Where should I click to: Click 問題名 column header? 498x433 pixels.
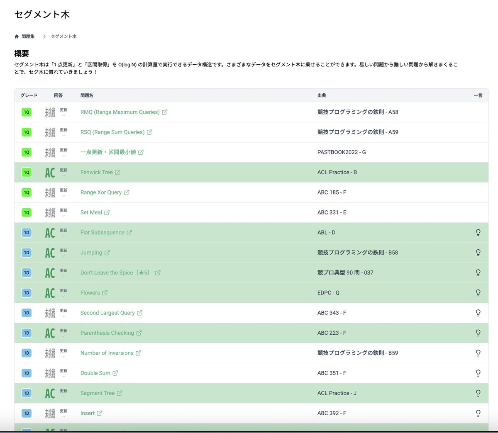pyautogui.click(x=87, y=95)
